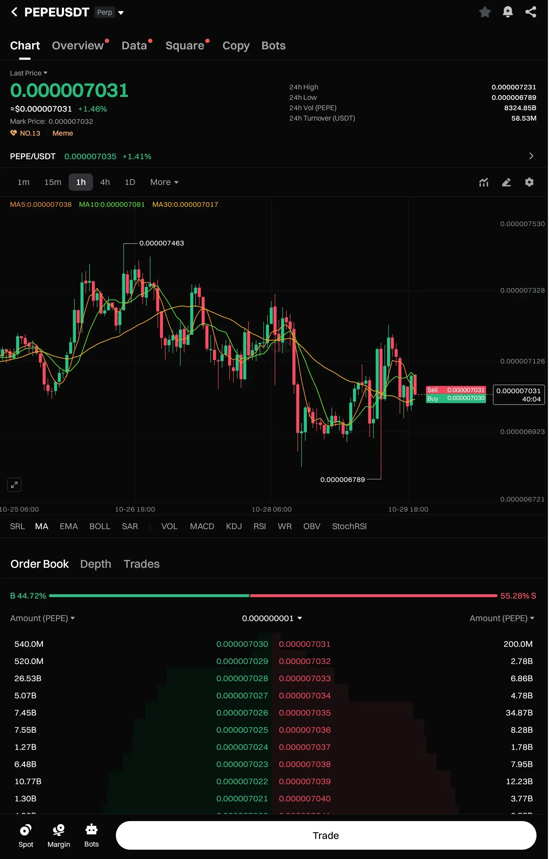The width and height of the screenshot is (549, 859).
Task: Share the PEPEUSDT chart
Action: tap(531, 12)
